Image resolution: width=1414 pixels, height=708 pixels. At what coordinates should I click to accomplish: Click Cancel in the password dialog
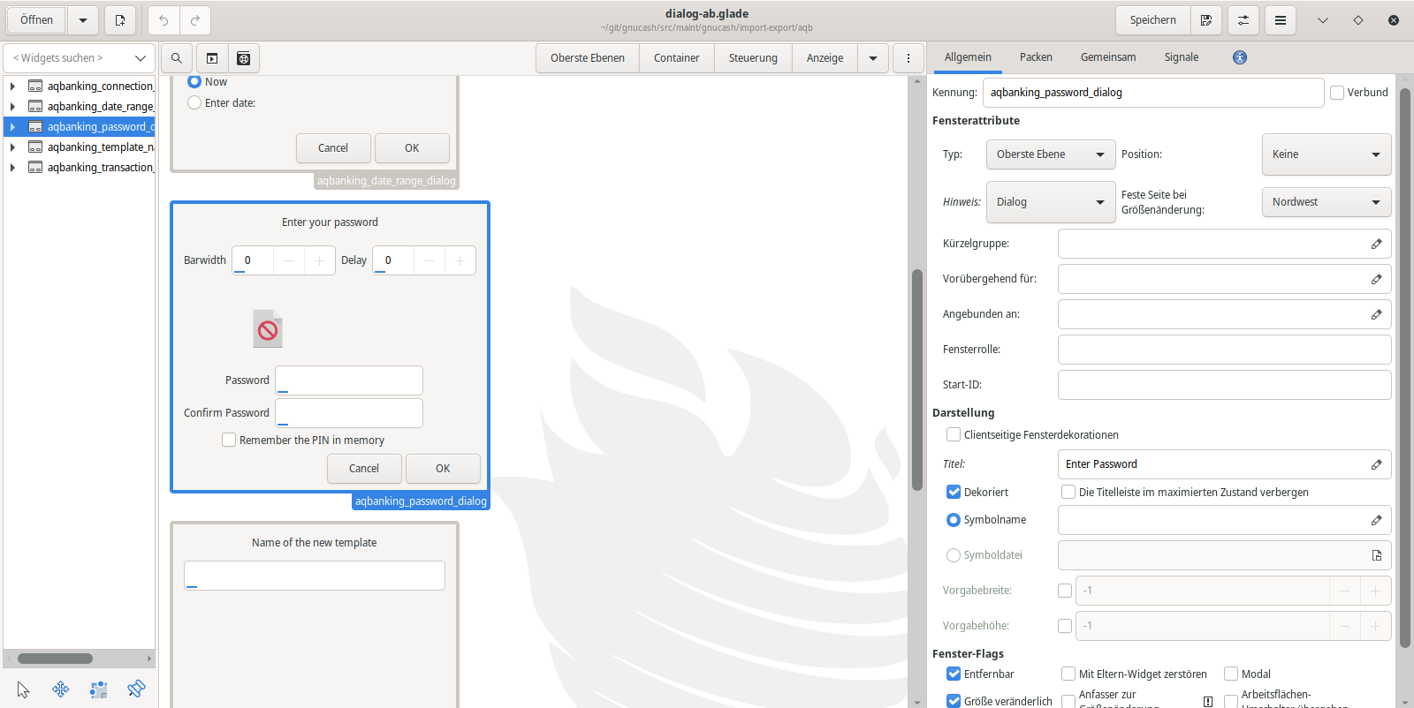click(x=364, y=469)
